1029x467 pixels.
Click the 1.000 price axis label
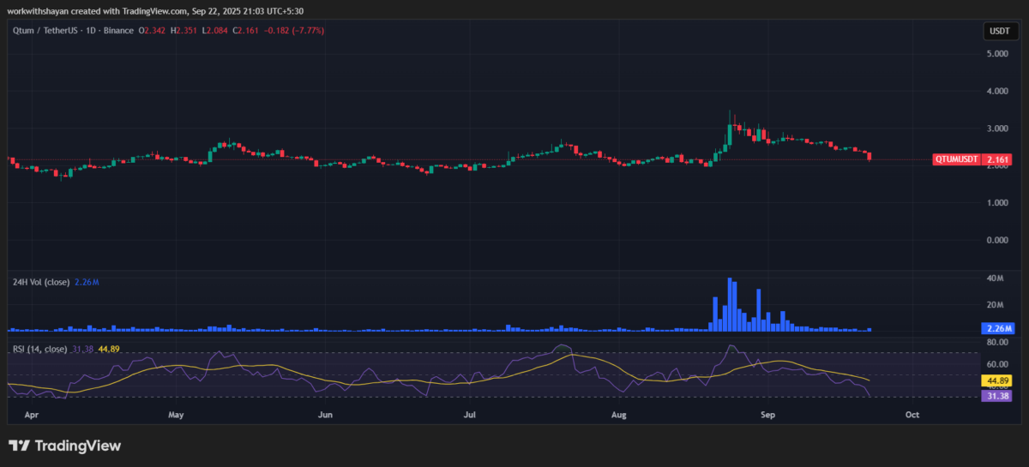[997, 203]
